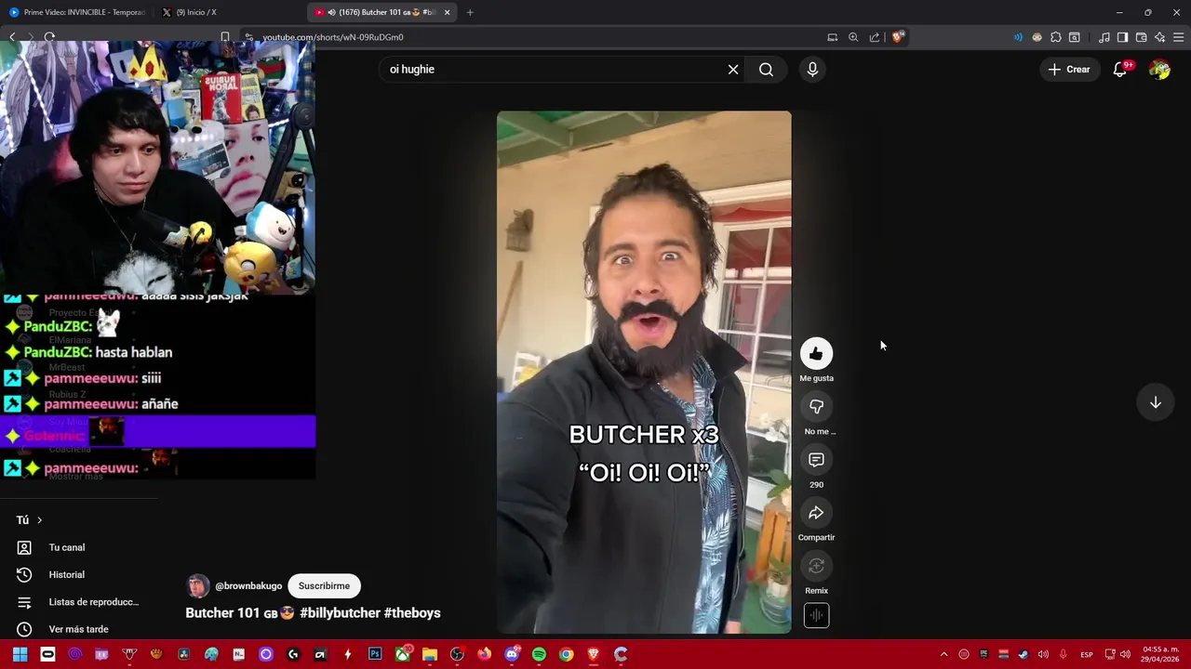Like the Short with the thumbs-up button
The image size is (1191, 669).
point(816,353)
